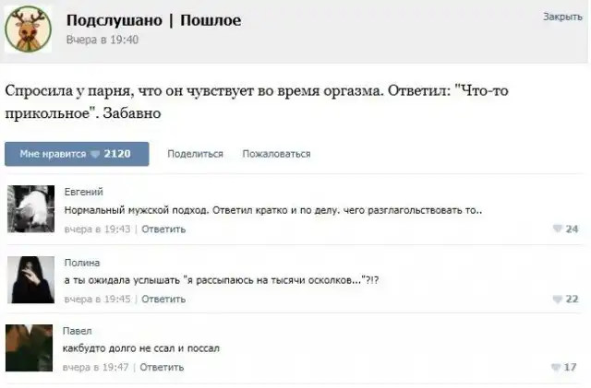
Task: Click the commenter name Полина
Action: (81, 262)
